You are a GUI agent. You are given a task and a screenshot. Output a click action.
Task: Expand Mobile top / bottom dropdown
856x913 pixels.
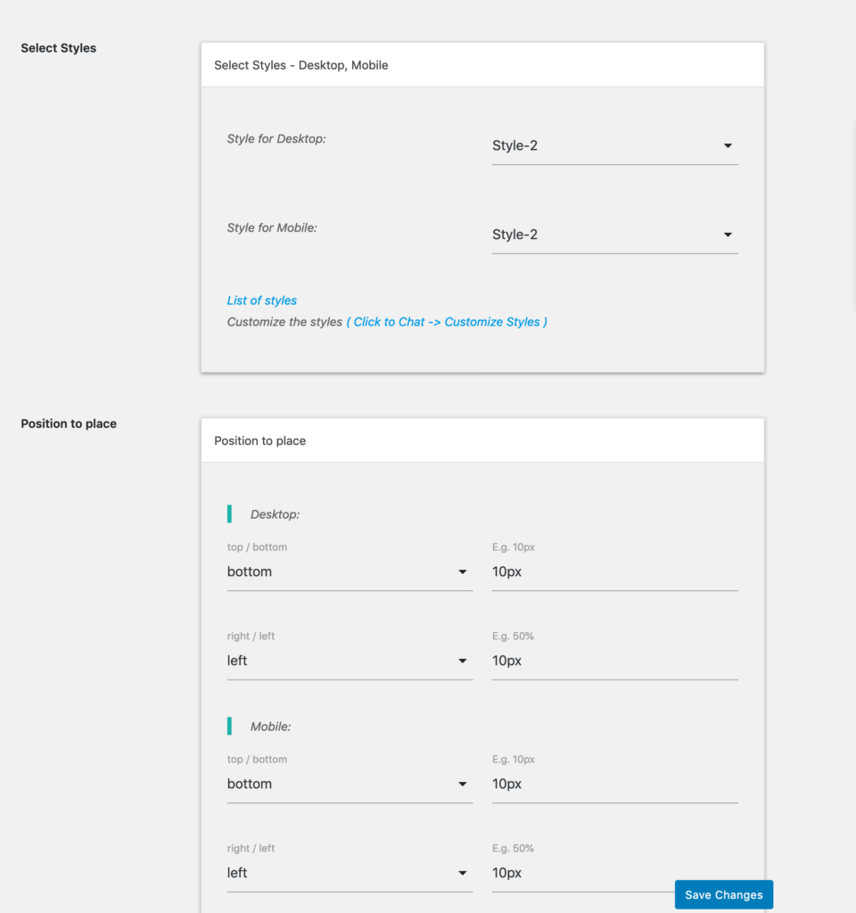pyautogui.click(x=350, y=785)
